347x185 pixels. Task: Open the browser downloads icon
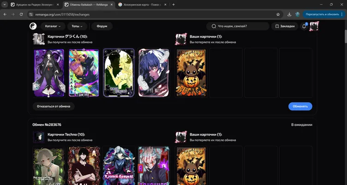click(289, 14)
